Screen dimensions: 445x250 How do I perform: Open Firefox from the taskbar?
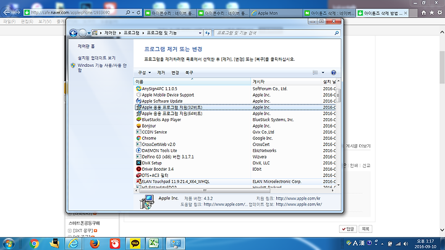(95, 244)
